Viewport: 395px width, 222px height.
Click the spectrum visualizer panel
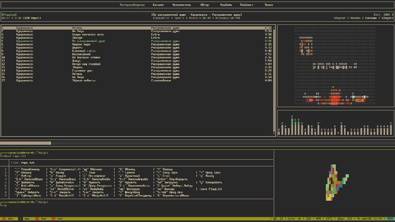point(335,123)
